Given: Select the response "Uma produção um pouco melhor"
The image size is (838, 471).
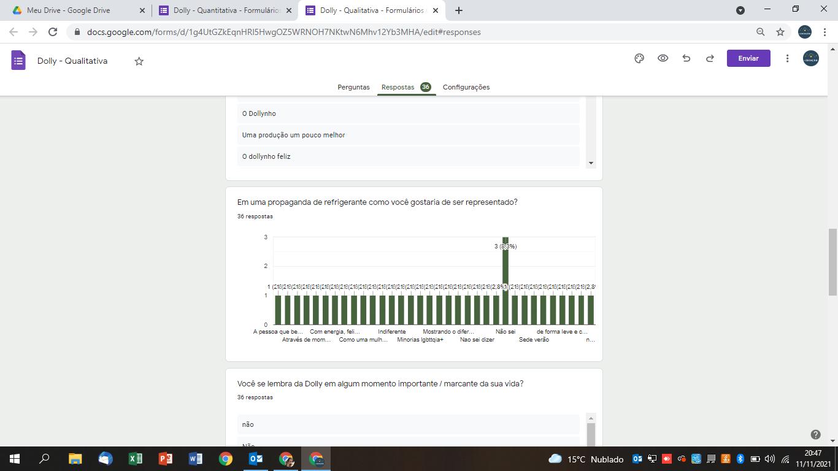Looking at the screenshot, I should click(x=409, y=135).
